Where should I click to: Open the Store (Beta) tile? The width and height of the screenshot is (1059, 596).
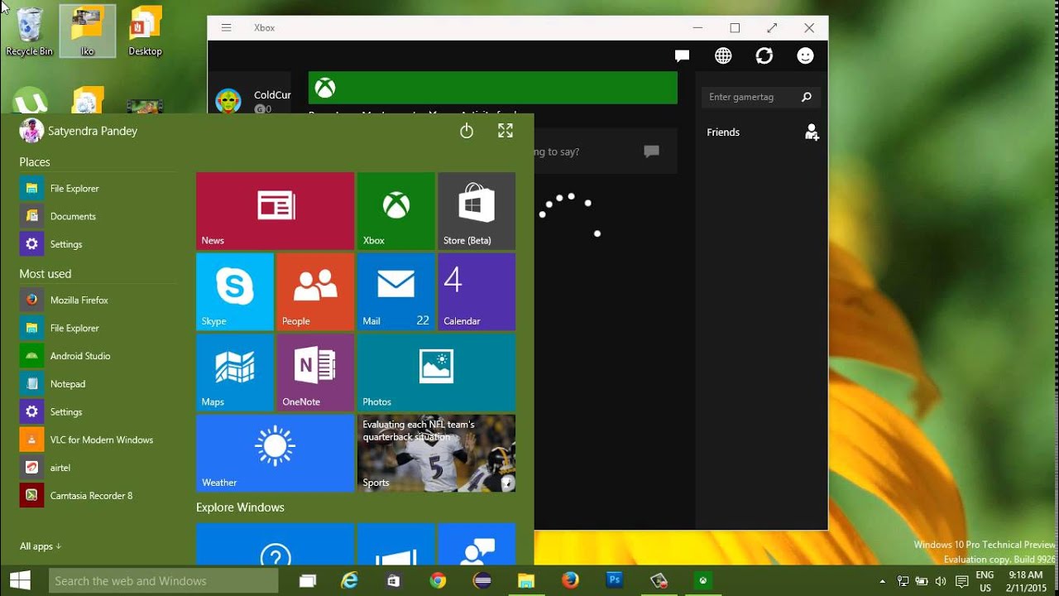(477, 211)
